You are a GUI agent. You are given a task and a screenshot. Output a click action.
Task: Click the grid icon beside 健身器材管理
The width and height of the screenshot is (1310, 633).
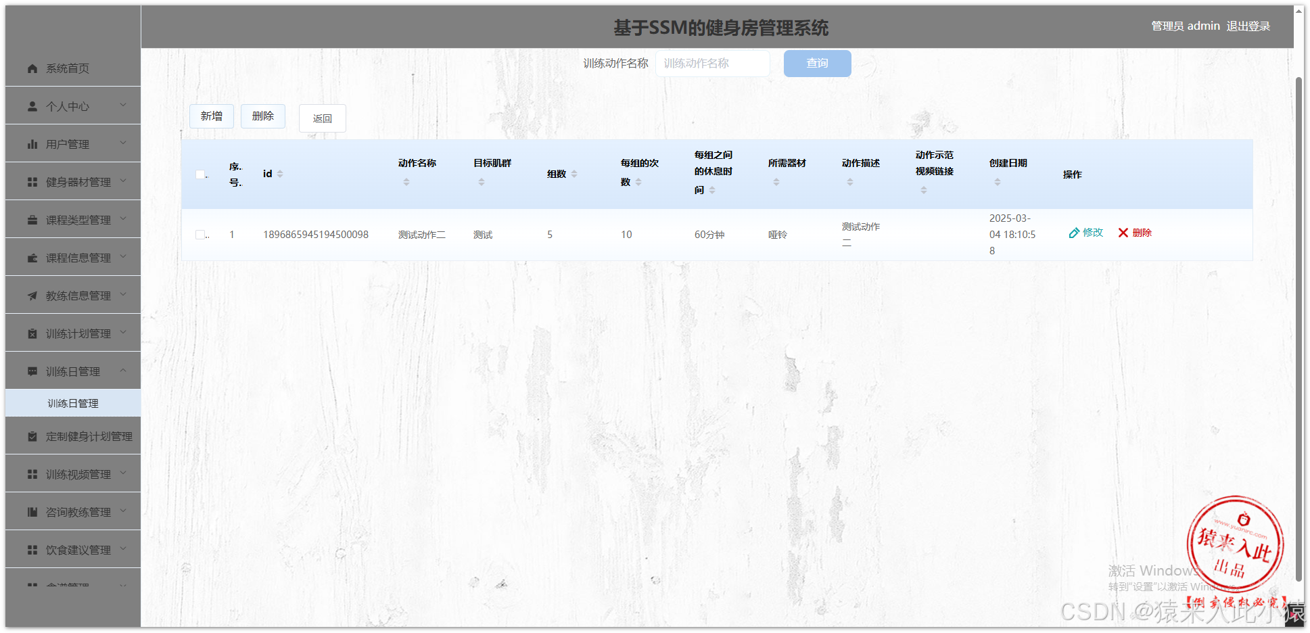[32, 182]
